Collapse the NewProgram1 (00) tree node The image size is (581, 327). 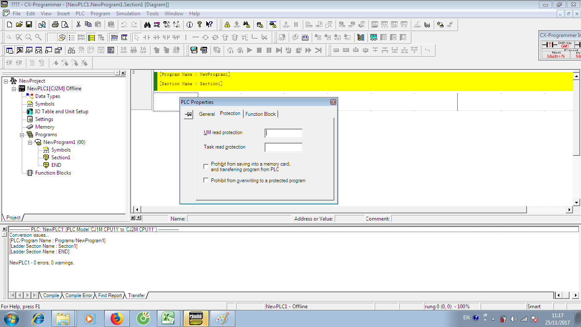[30, 142]
